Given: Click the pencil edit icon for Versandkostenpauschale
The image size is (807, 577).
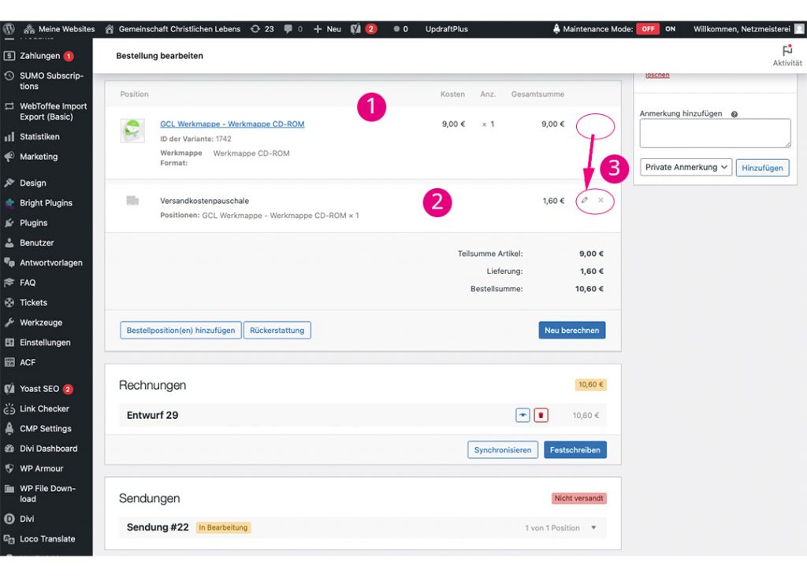Looking at the screenshot, I should pyautogui.click(x=585, y=201).
